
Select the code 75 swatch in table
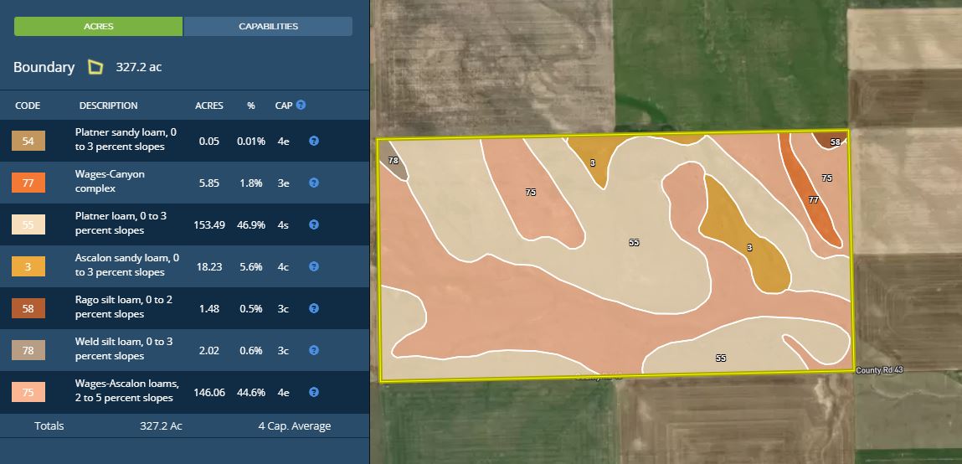pyautogui.click(x=28, y=392)
